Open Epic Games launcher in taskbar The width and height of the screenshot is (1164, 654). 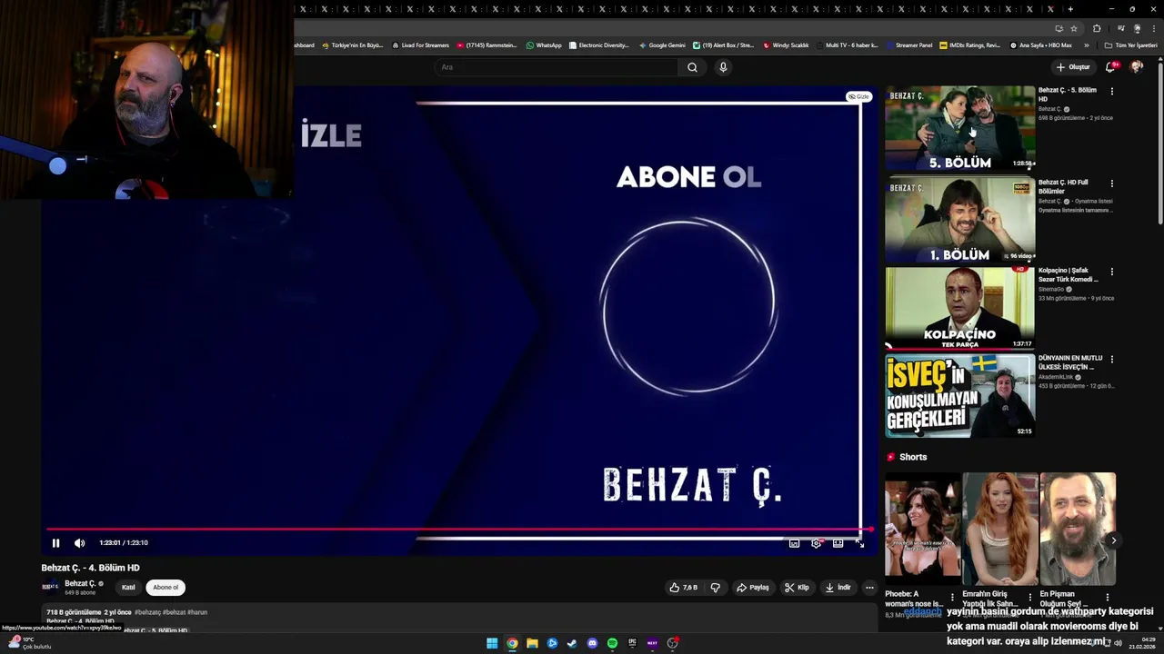pyautogui.click(x=632, y=643)
